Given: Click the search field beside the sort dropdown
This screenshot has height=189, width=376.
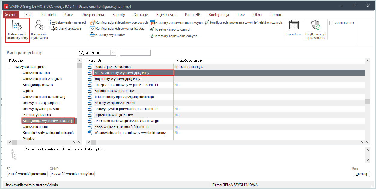Looking at the screenshot, I should point(135,53).
